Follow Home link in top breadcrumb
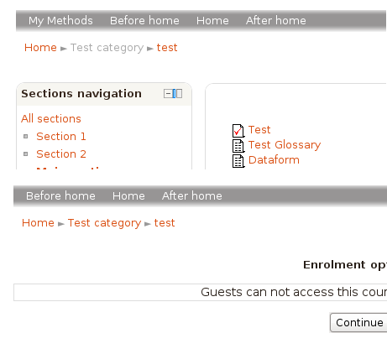Image resolution: width=387 pixels, height=354 pixels. [40, 48]
